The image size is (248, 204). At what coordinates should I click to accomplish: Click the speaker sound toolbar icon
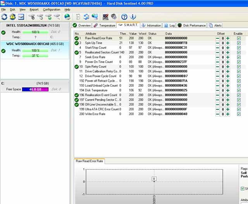click(x=114, y=17)
